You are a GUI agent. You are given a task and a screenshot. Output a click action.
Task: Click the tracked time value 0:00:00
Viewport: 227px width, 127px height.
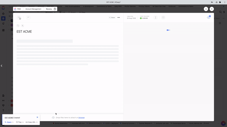[x=145, y=18]
